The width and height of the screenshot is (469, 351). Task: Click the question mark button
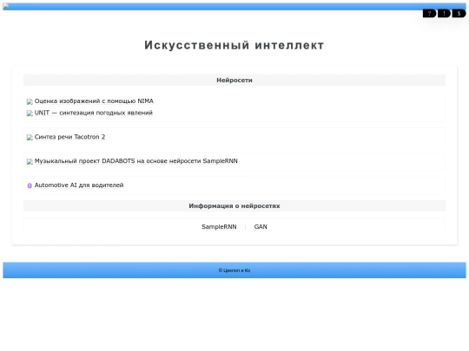click(429, 13)
